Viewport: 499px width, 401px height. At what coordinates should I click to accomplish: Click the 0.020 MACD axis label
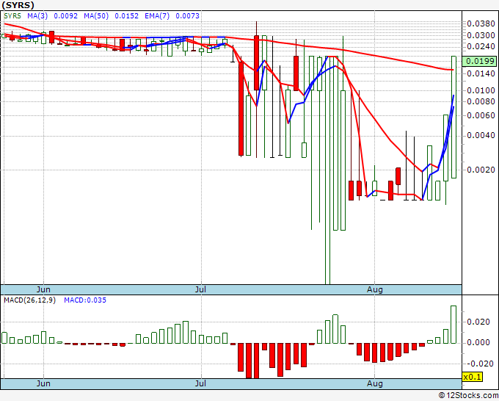(478, 322)
